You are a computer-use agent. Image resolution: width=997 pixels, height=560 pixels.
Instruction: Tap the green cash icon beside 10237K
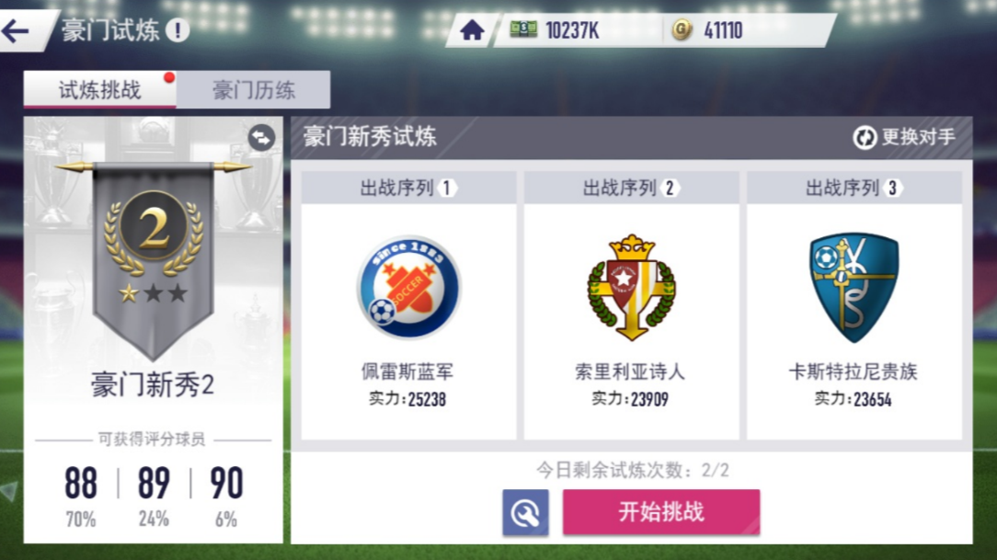tap(523, 29)
